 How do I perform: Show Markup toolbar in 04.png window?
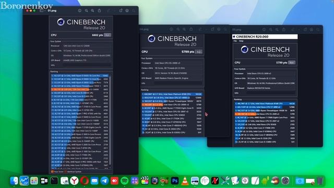(219, 29)
